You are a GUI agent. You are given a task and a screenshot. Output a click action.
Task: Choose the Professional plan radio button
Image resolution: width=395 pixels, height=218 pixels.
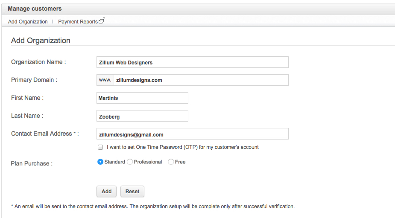(130, 162)
